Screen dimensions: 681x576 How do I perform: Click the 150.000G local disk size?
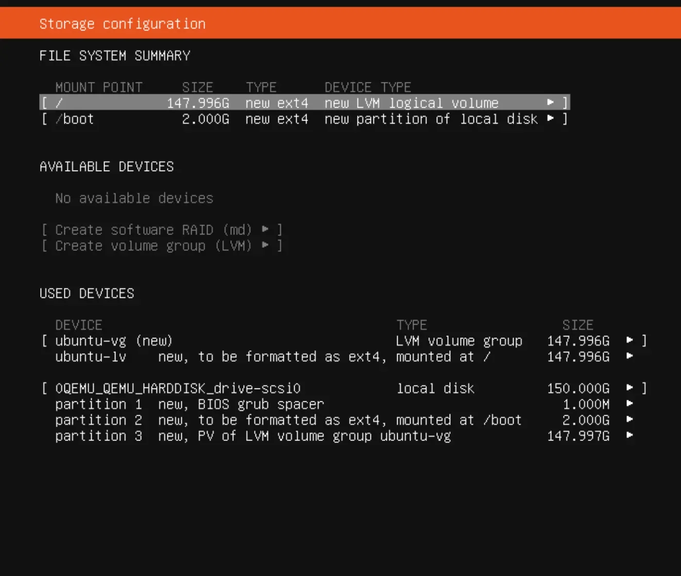tap(578, 388)
